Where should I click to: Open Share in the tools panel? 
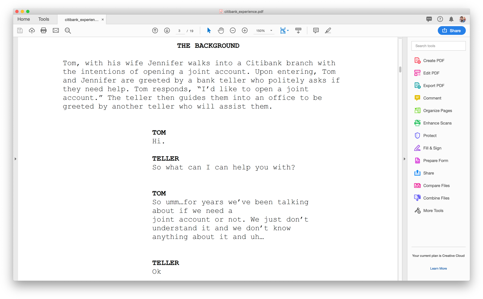coord(424,173)
